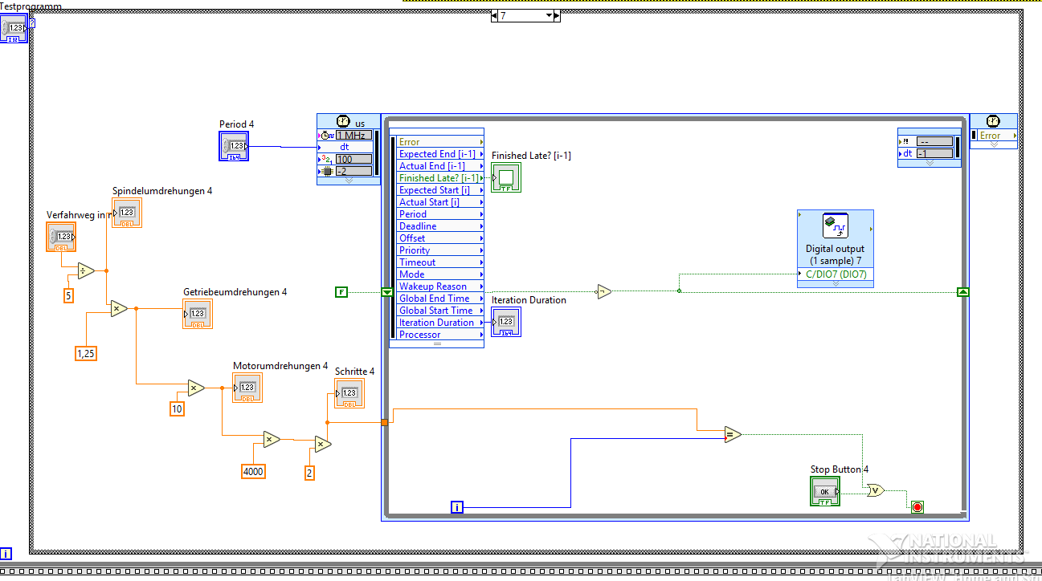Click the timed loop output node clock icon

click(993, 120)
